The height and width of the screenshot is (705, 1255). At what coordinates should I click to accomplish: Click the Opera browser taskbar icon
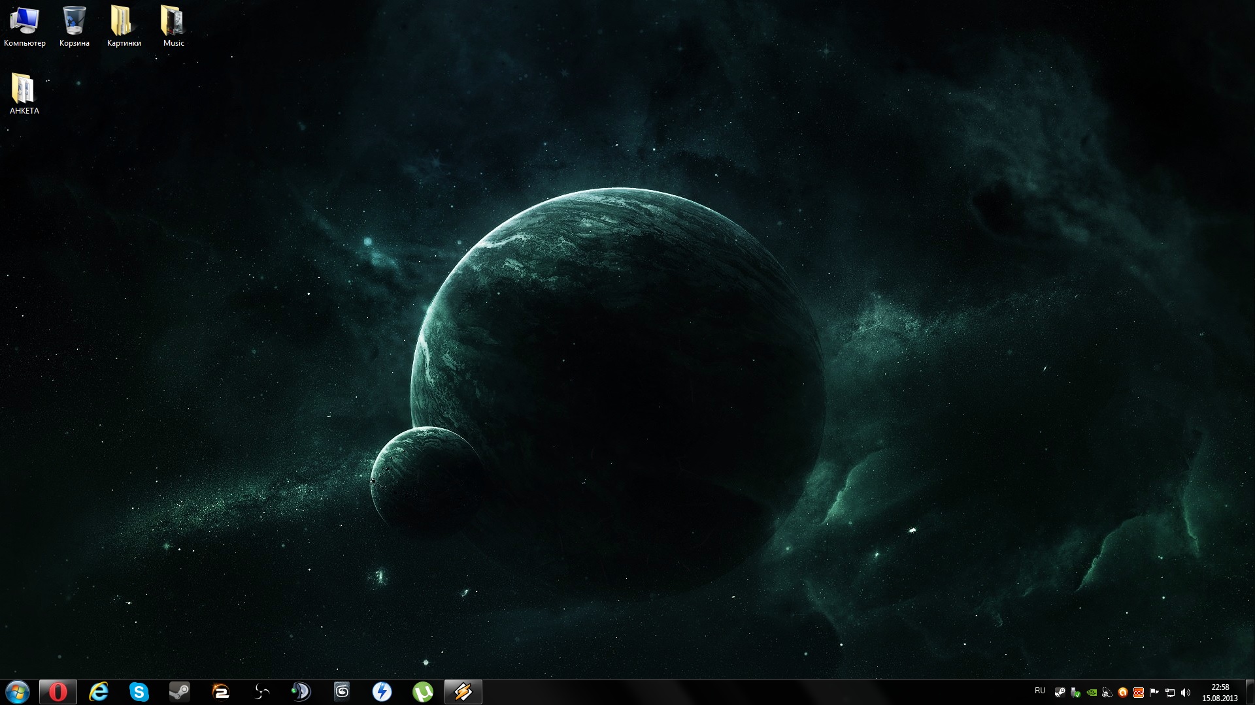tap(58, 692)
